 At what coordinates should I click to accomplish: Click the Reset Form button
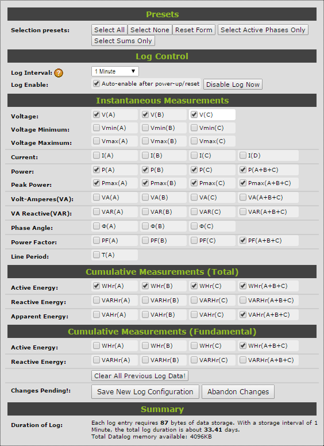[194, 30]
